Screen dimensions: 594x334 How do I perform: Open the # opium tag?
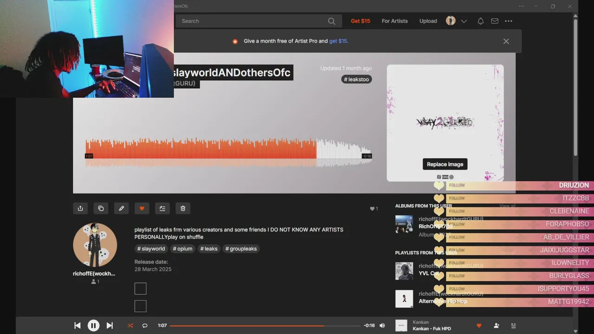[182, 249]
